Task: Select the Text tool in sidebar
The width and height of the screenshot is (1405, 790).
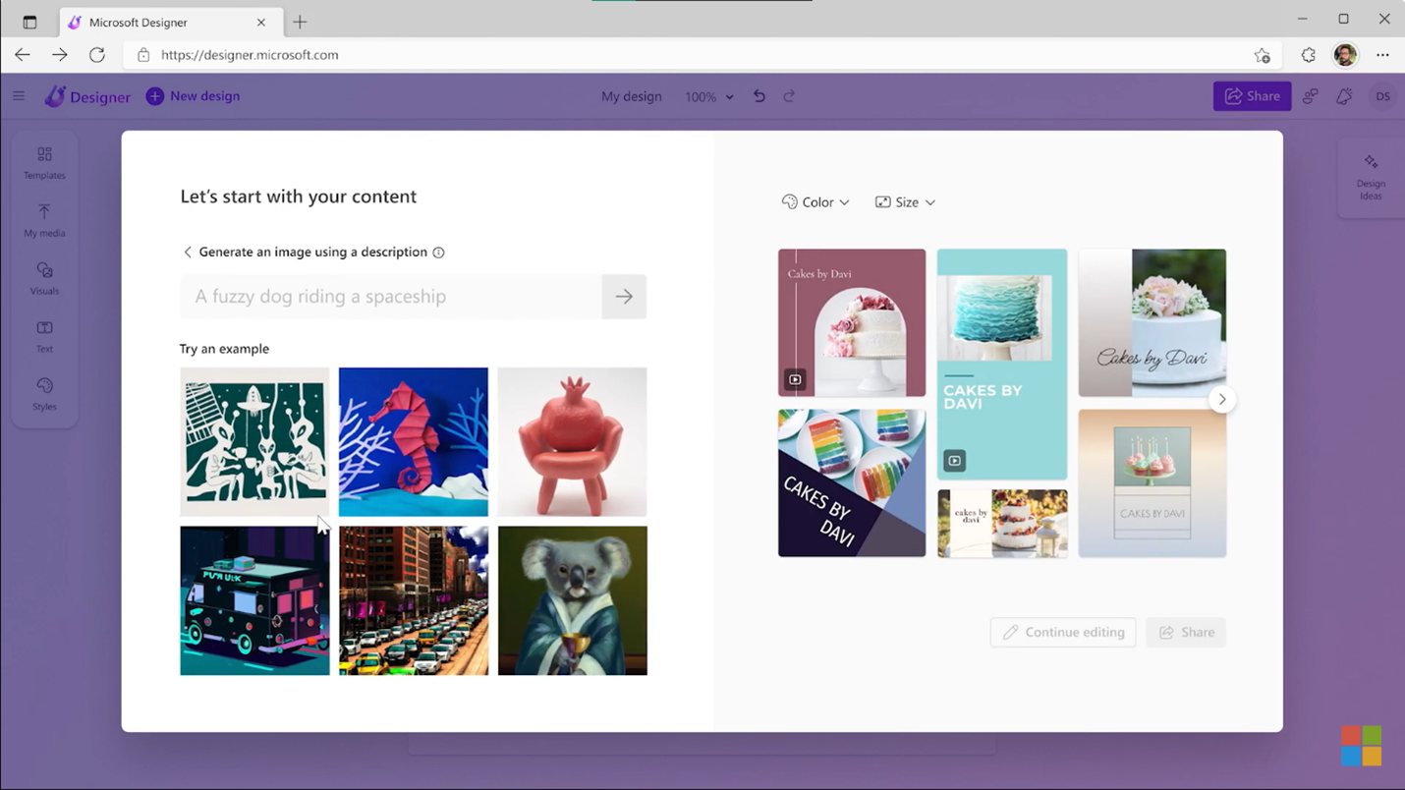Action: (x=44, y=336)
